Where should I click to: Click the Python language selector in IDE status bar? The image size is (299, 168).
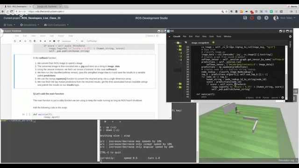(266, 98)
